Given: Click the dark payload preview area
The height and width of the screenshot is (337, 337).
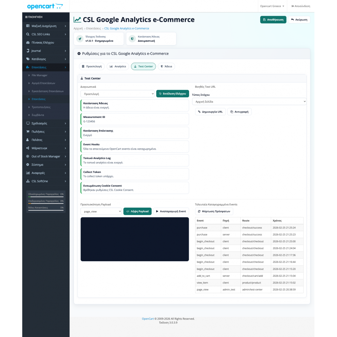Looking at the screenshot, I should coord(135,239).
